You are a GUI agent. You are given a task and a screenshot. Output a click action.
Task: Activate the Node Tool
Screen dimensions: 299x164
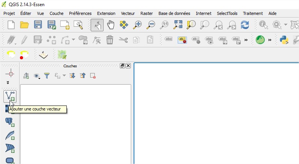(97, 40)
